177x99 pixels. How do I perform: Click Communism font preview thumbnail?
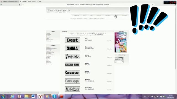(72, 73)
